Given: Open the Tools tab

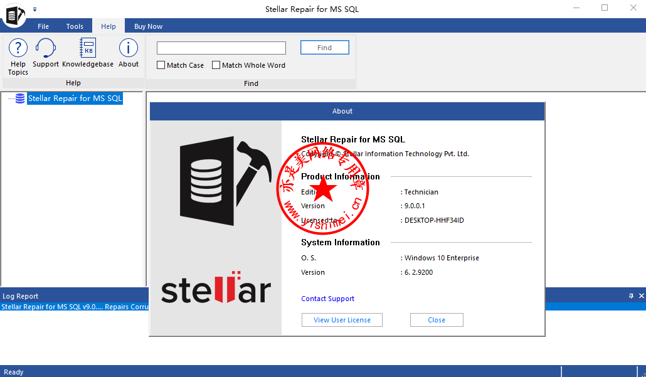Looking at the screenshot, I should (75, 26).
